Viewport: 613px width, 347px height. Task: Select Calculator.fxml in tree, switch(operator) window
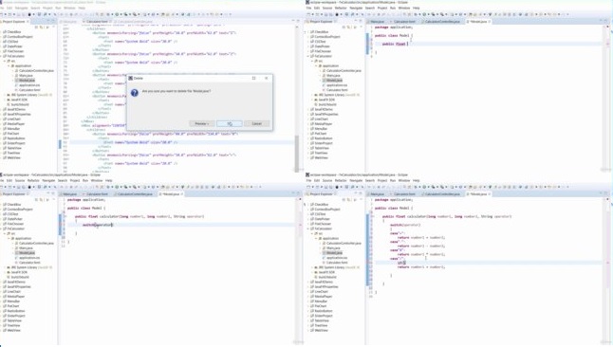[x=28, y=263]
